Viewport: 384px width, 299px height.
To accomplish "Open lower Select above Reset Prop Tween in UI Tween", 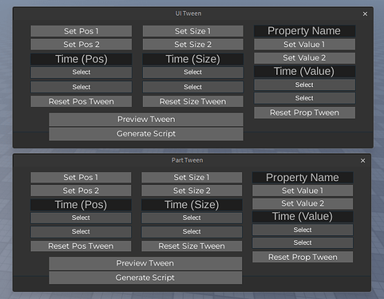I will click(x=304, y=98).
